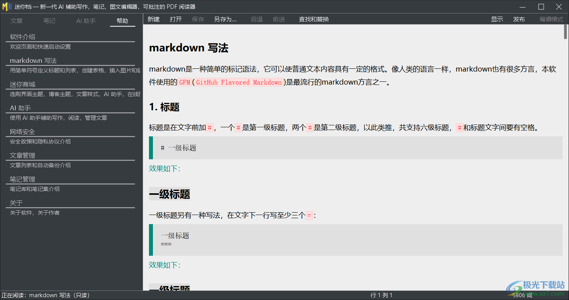Click description 欢迎页面和快速启动设置

pos(40,47)
